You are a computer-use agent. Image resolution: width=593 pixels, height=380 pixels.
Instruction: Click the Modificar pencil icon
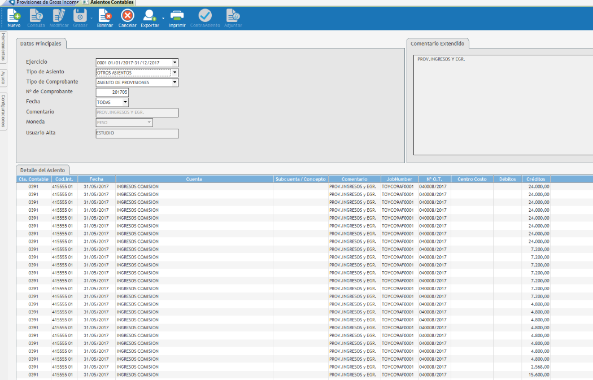[59, 16]
